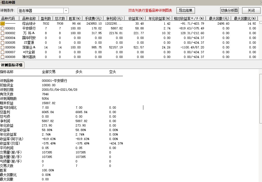This screenshot has height=182, width=262.
Task: Click the 狙击神器 combo box field
Action: pyautogui.click(x=40, y=11)
